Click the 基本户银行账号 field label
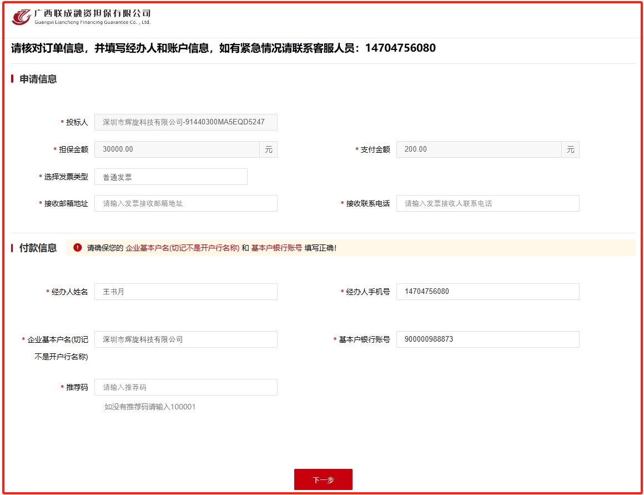644x495 pixels. (364, 339)
